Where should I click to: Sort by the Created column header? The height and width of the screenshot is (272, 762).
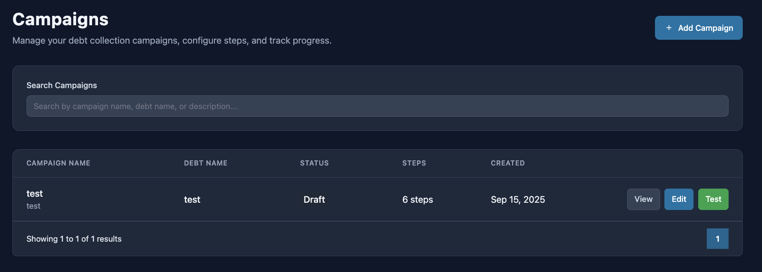tap(507, 163)
